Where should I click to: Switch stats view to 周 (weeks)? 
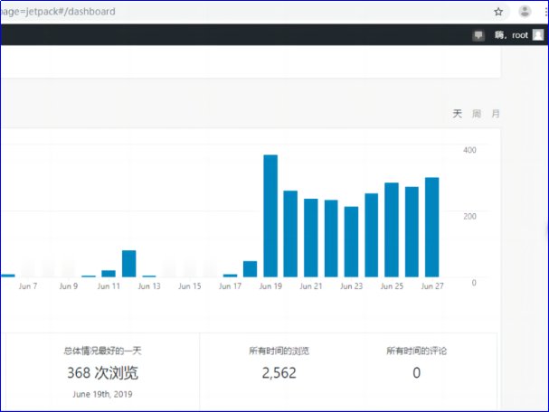tap(477, 114)
